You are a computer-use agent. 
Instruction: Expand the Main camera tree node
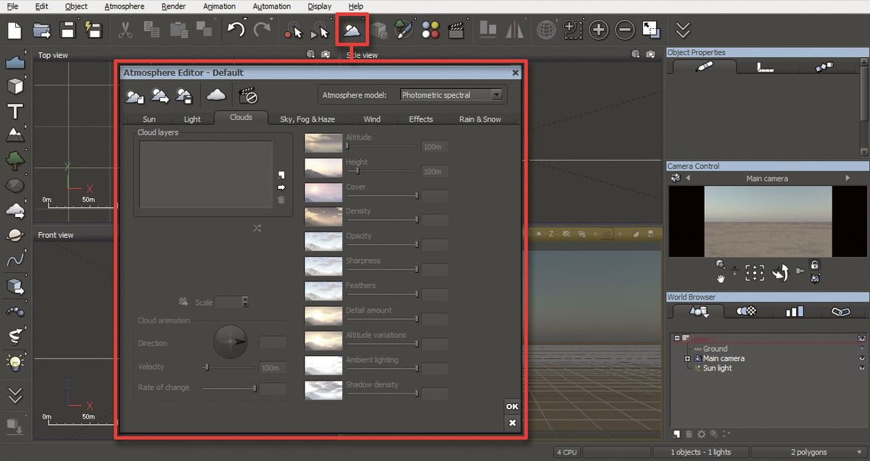coord(688,358)
